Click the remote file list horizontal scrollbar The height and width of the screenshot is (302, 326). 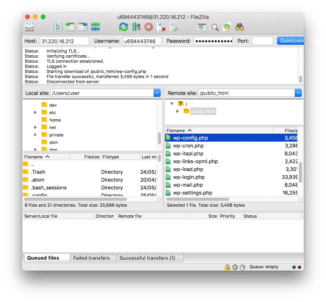tap(198, 199)
